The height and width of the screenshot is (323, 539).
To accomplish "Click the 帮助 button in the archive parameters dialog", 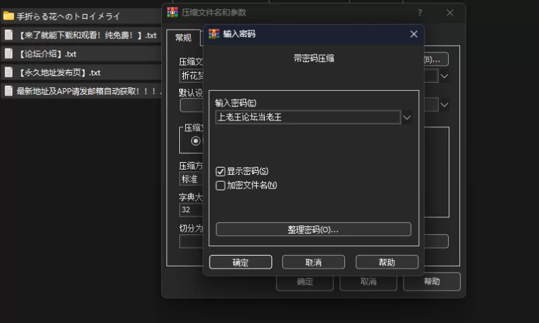I will click(432, 281).
